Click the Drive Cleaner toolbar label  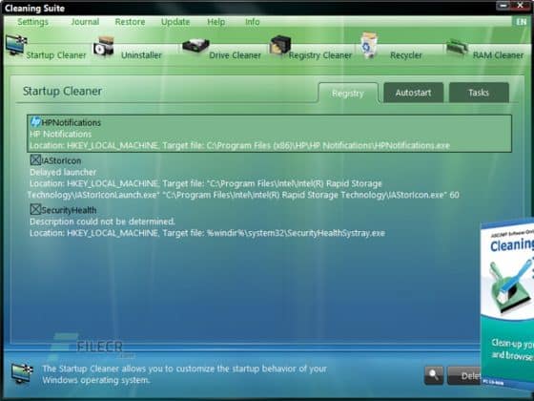click(x=235, y=55)
